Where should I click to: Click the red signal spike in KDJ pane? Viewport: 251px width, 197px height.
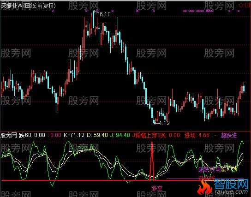point(152,161)
